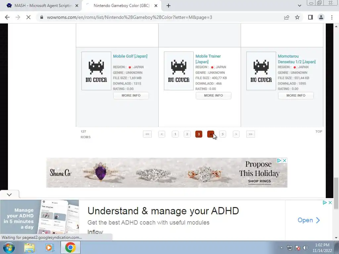This screenshot has width=339, height=254.
Task: Open the share page icon in address bar
Action: [x=287, y=17]
